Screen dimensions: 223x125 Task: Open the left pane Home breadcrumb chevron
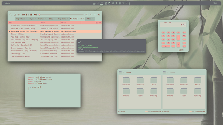124,72
